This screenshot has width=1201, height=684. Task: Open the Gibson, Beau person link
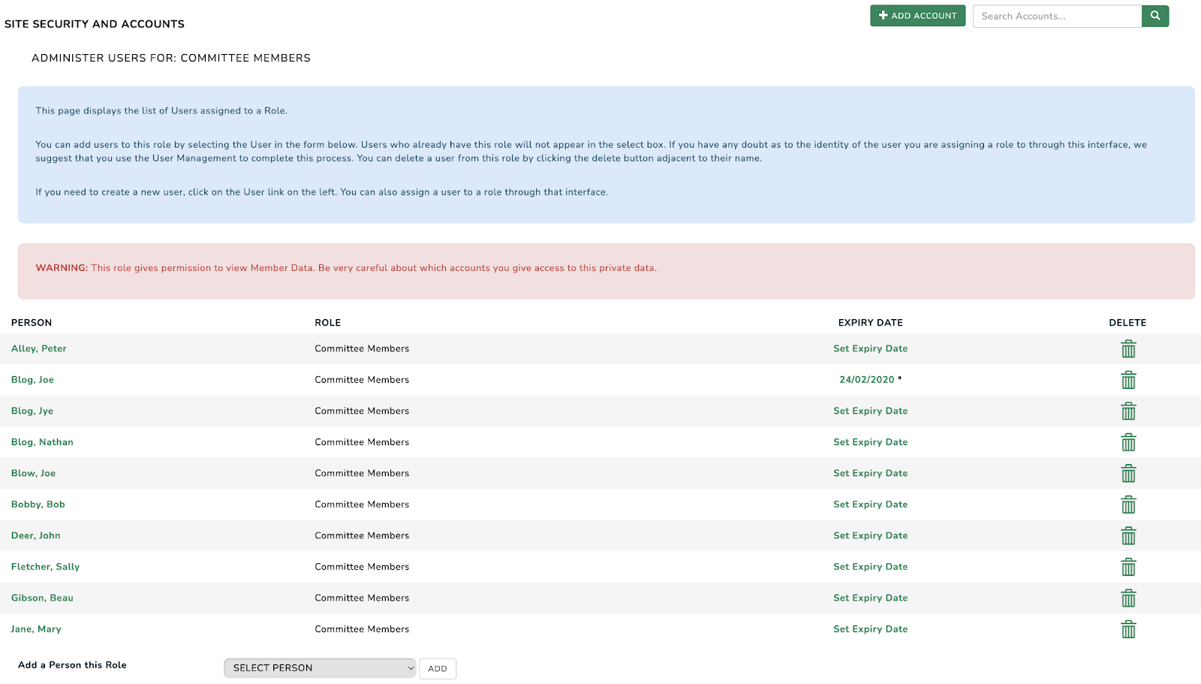[x=42, y=598]
